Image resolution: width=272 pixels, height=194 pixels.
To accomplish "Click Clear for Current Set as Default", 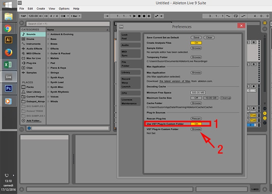I will 209,37.
